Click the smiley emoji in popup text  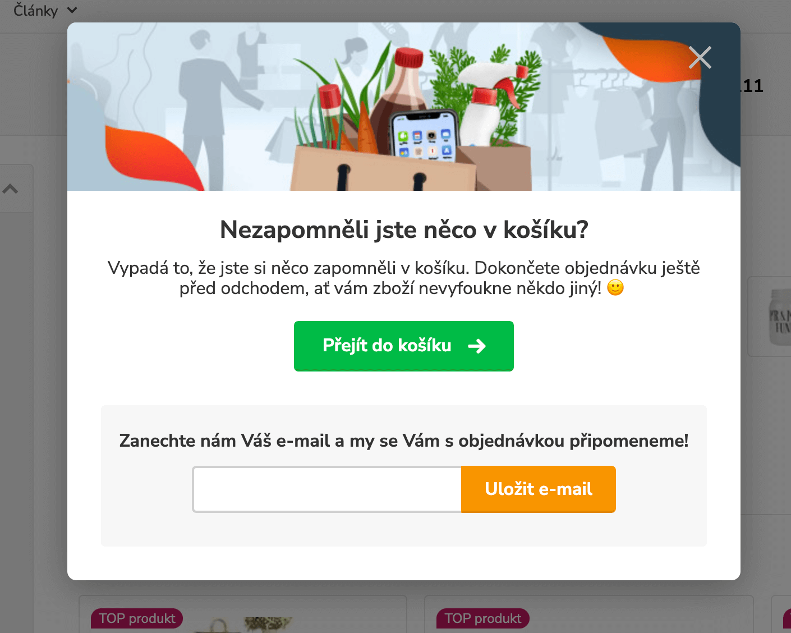[x=615, y=288]
